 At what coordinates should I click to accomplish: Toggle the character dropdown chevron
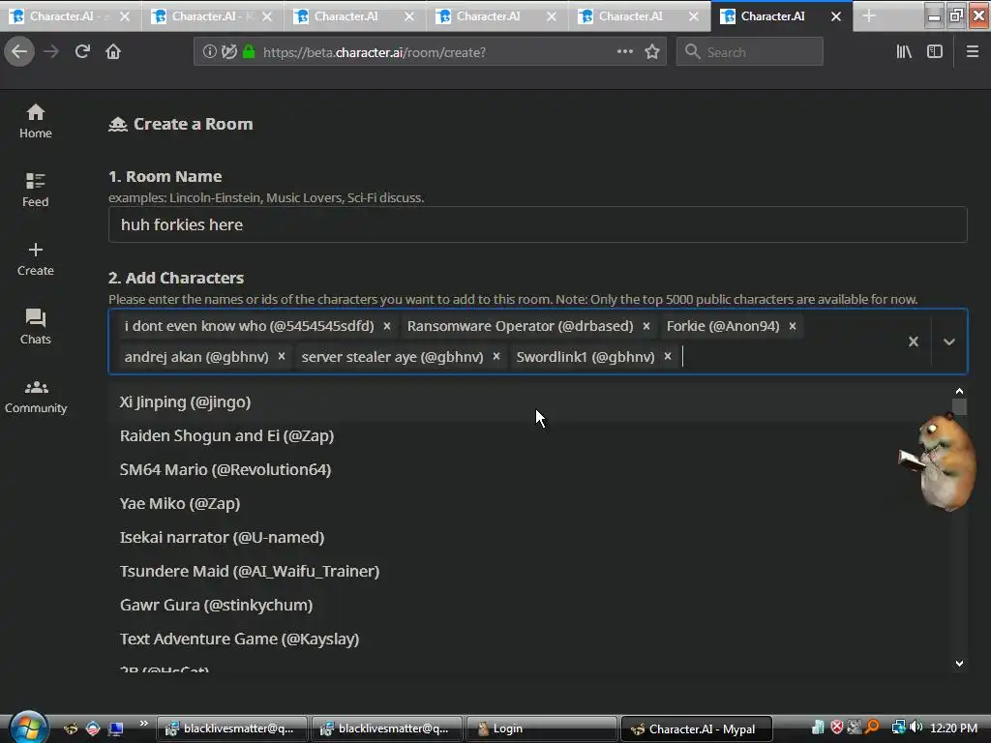948,342
